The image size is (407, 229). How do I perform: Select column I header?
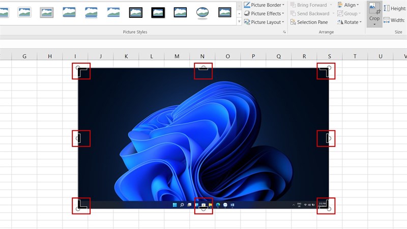coord(75,56)
